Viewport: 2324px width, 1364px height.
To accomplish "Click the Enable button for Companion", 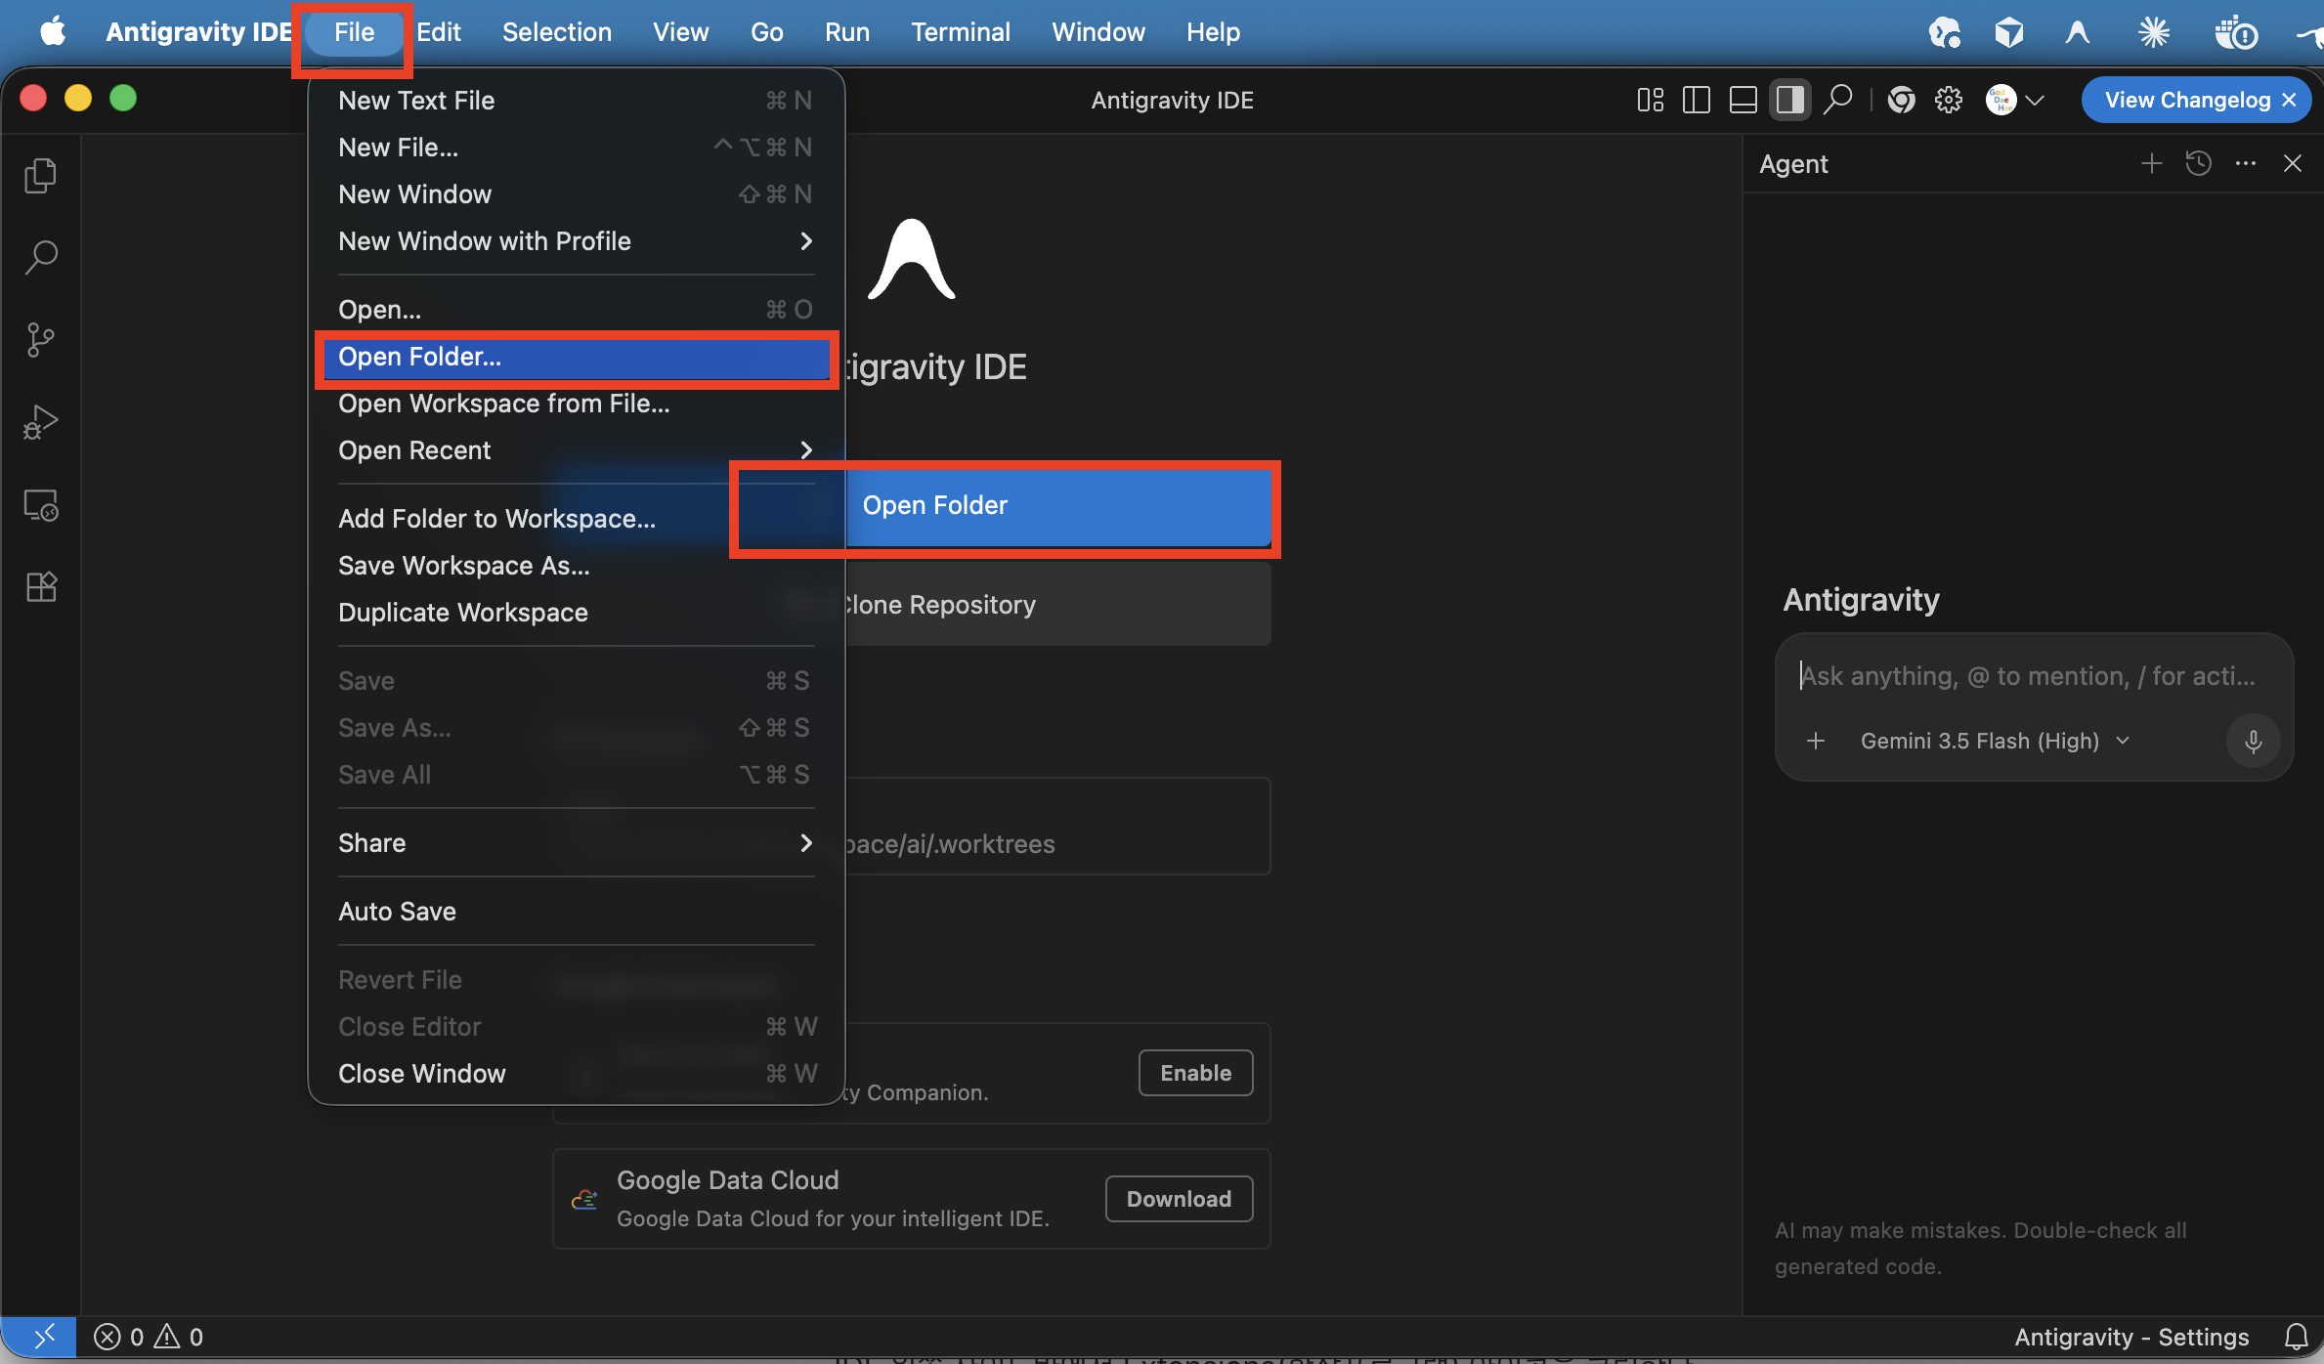I will pos(1195,1073).
